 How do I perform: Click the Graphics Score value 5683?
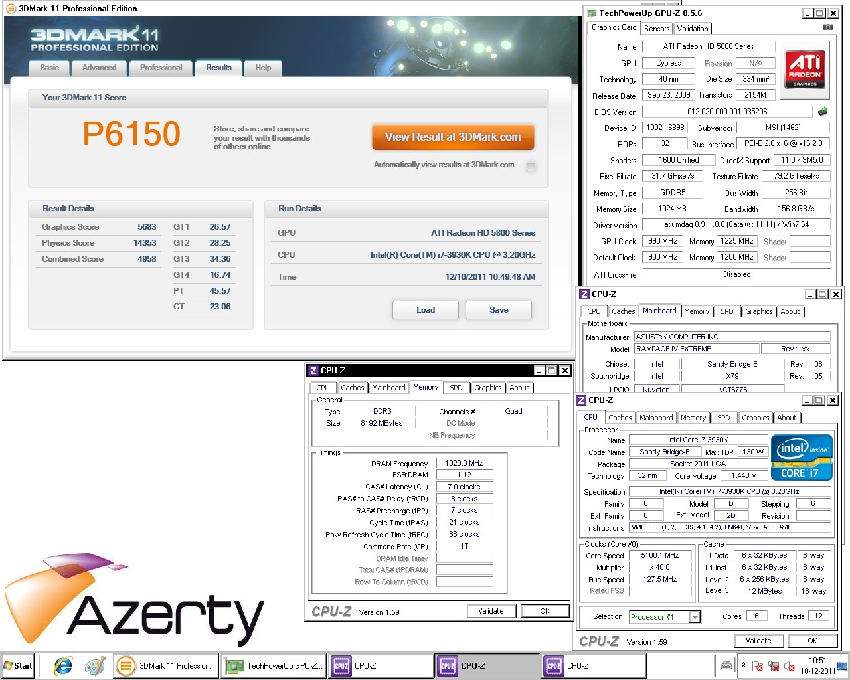tap(147, 227)
